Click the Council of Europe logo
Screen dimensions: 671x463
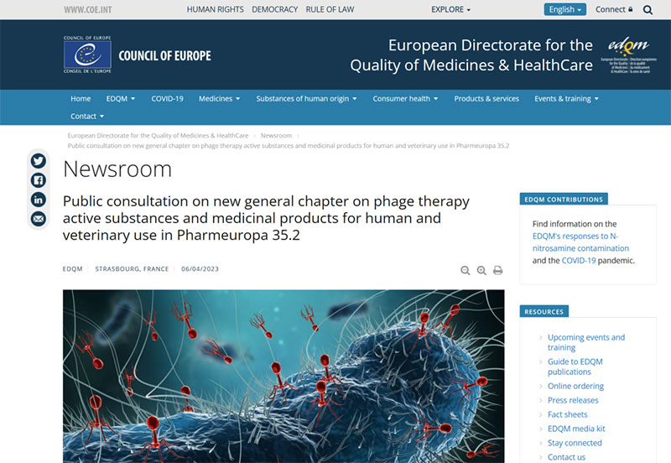(x=138, y=55)
